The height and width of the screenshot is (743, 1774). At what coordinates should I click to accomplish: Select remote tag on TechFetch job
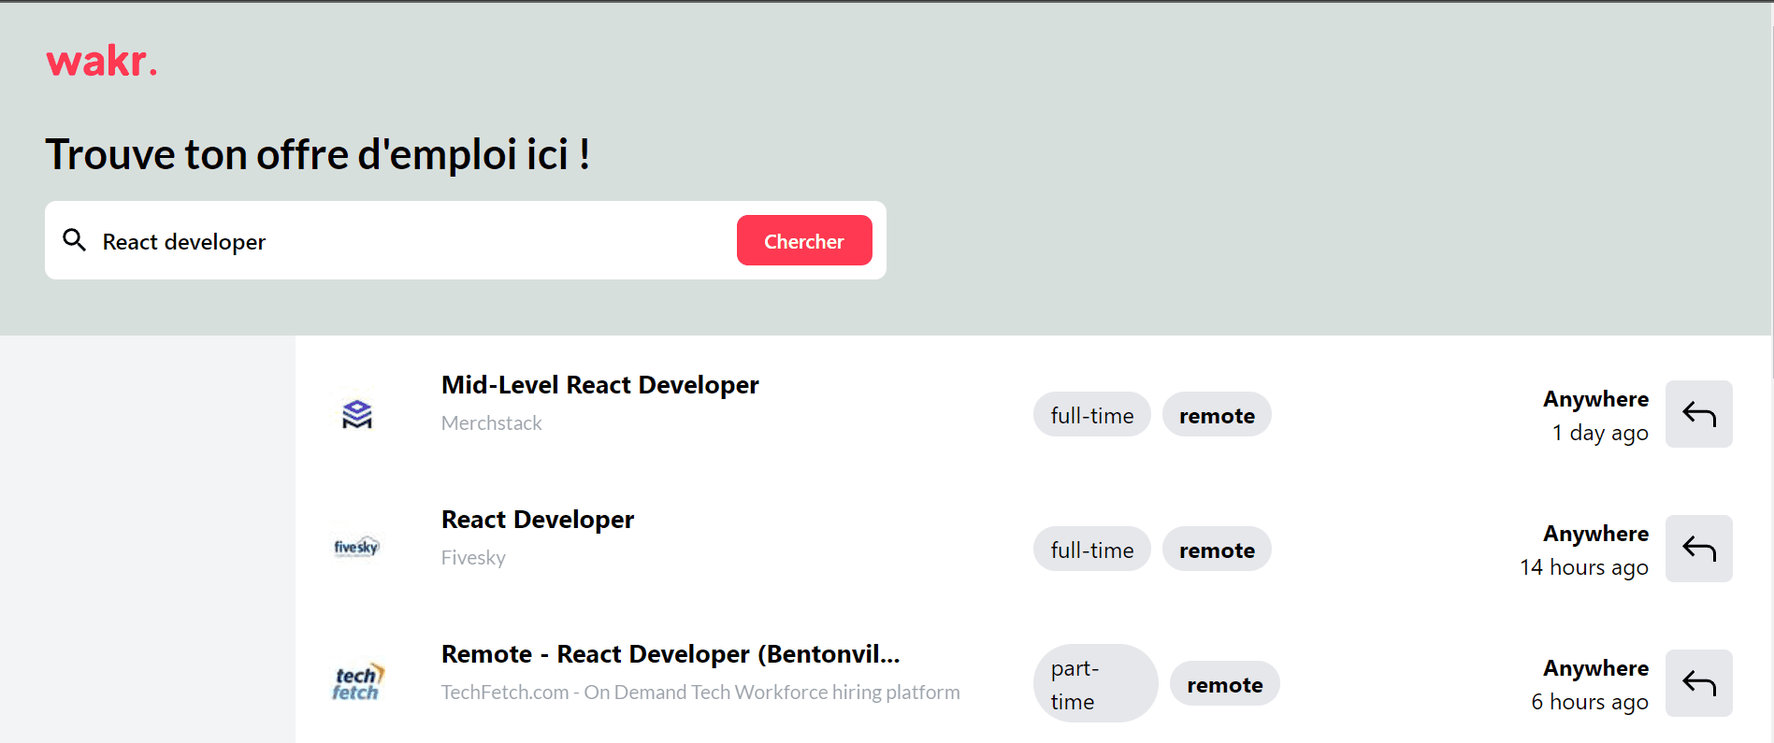click(1224, 684)
